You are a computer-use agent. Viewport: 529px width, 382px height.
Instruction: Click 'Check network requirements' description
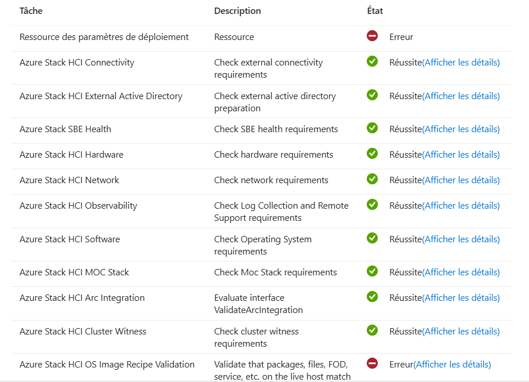pyautogui.click(x=271, y=180)
